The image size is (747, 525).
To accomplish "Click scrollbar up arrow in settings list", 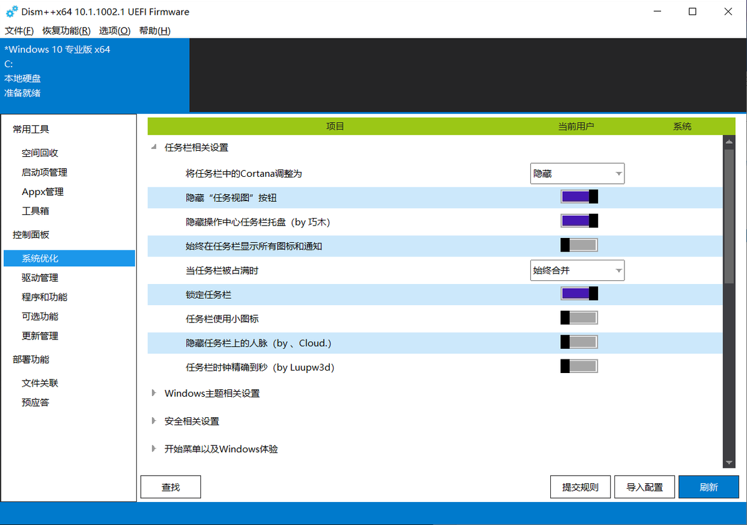I will click(730, 142).
